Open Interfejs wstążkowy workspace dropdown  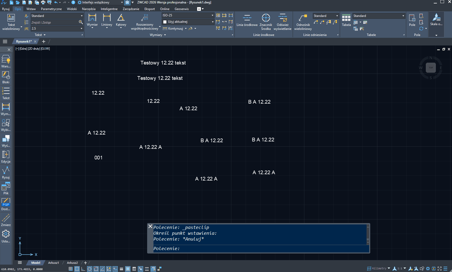[100, 2]
